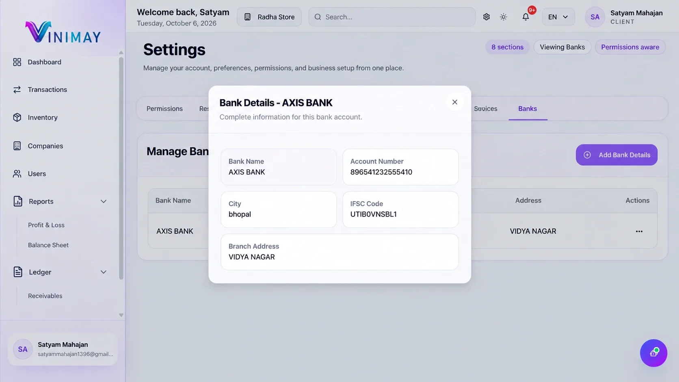
Task: Click VIDYA NAGAR in table row
Action: click(x=533, y=231)
